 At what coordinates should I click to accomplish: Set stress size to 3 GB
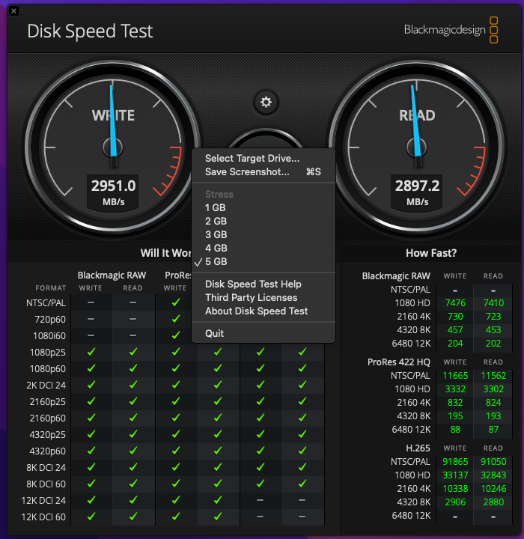click(263, 234)
